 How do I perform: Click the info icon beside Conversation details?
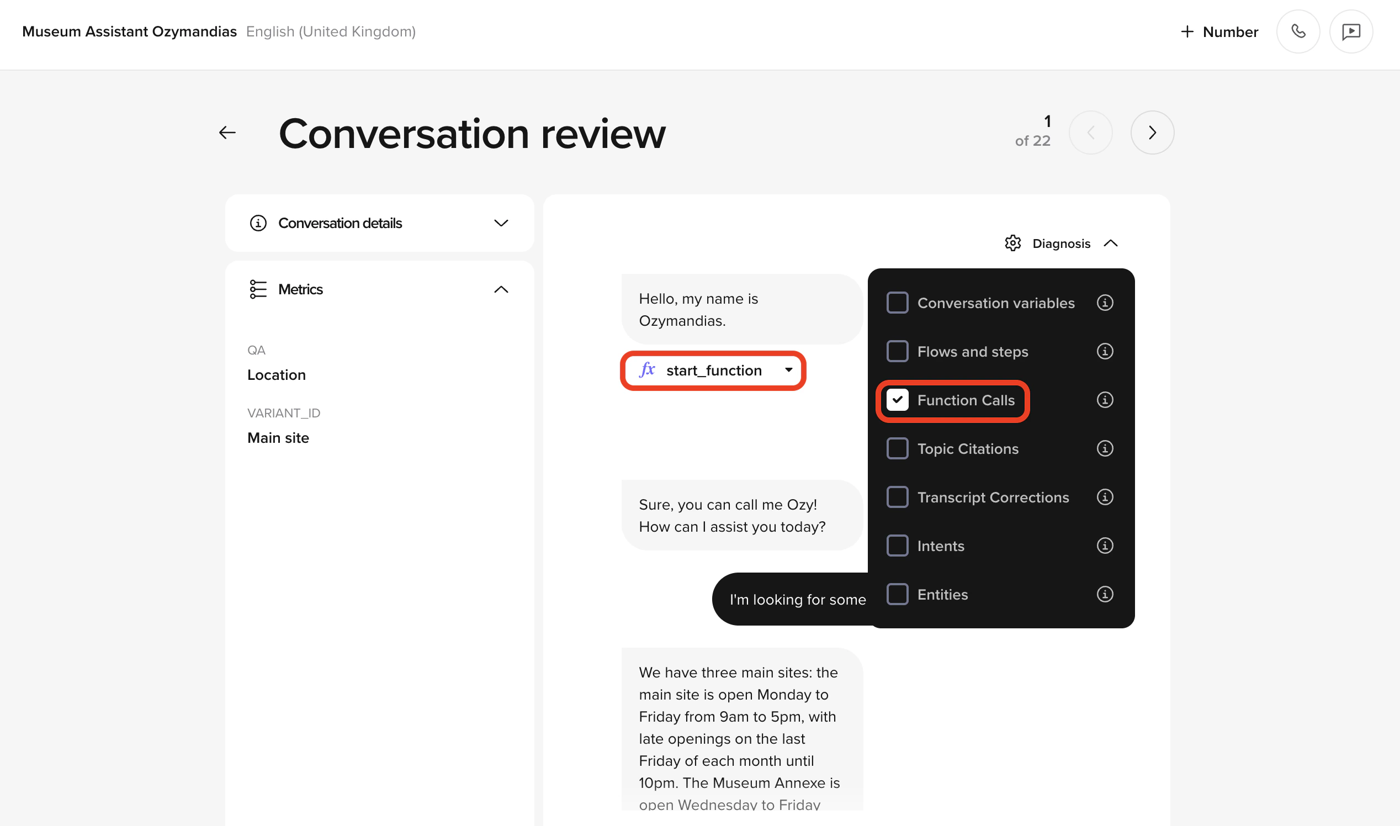point(259,223)
